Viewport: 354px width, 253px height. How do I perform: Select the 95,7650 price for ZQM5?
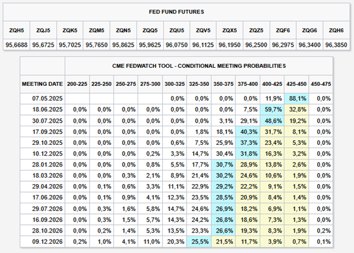(97, 45)
